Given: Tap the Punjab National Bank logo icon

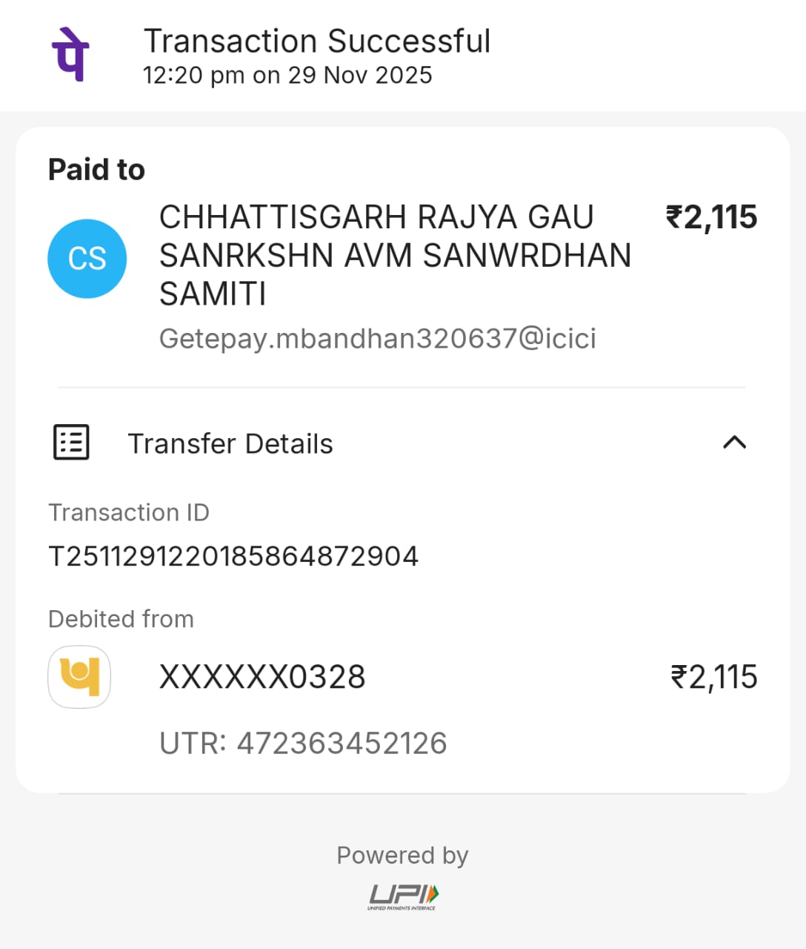Looking at the screenshot, I should [x=79, y=677].
